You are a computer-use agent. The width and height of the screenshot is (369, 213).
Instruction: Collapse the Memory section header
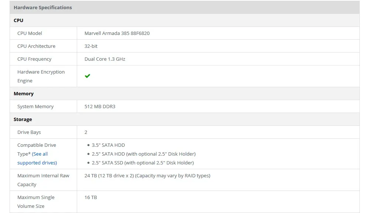click(24, 93)
